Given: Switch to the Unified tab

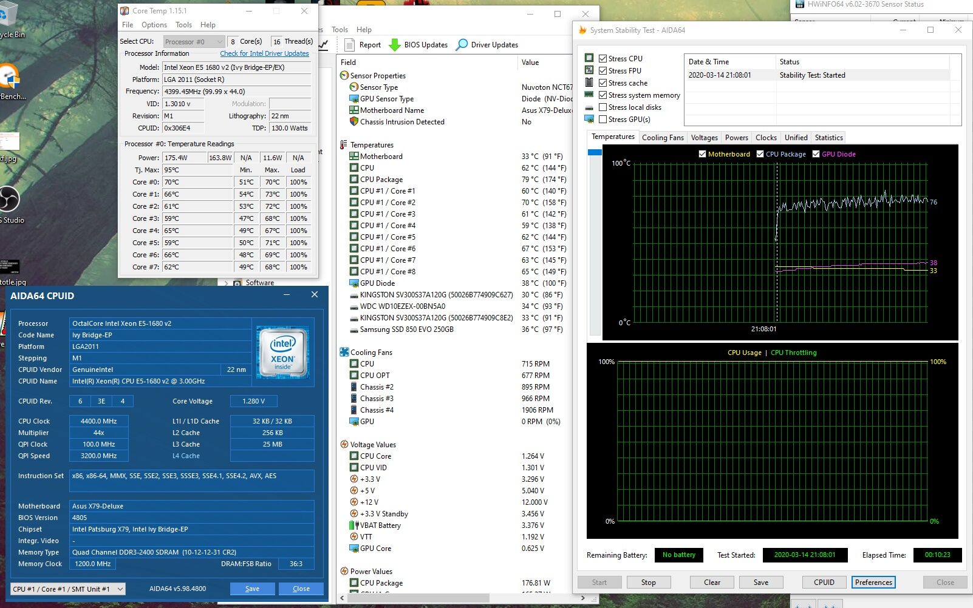Looking at the screenshot, I should tap(796, 138).
